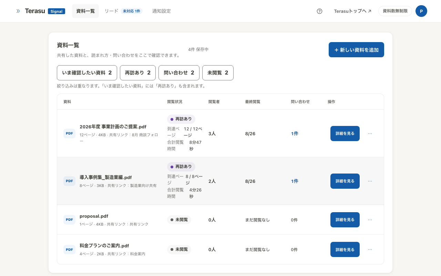Click 閲覧者 column header
Image resolution: width=441 pixels, height=276 pixels.
pyautogui.click(x=214, y=102)
